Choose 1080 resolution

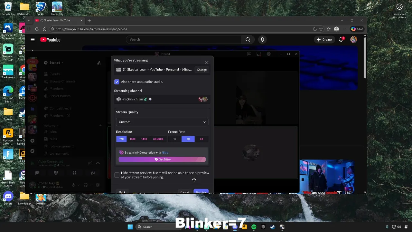pyautogui.click(x=133, y=139)
